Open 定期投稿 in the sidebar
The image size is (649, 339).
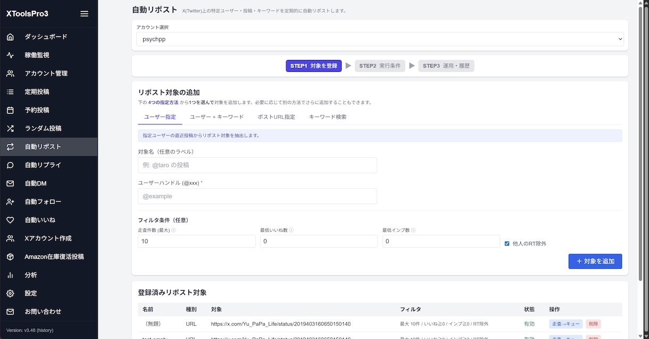(x=48, y=92)
